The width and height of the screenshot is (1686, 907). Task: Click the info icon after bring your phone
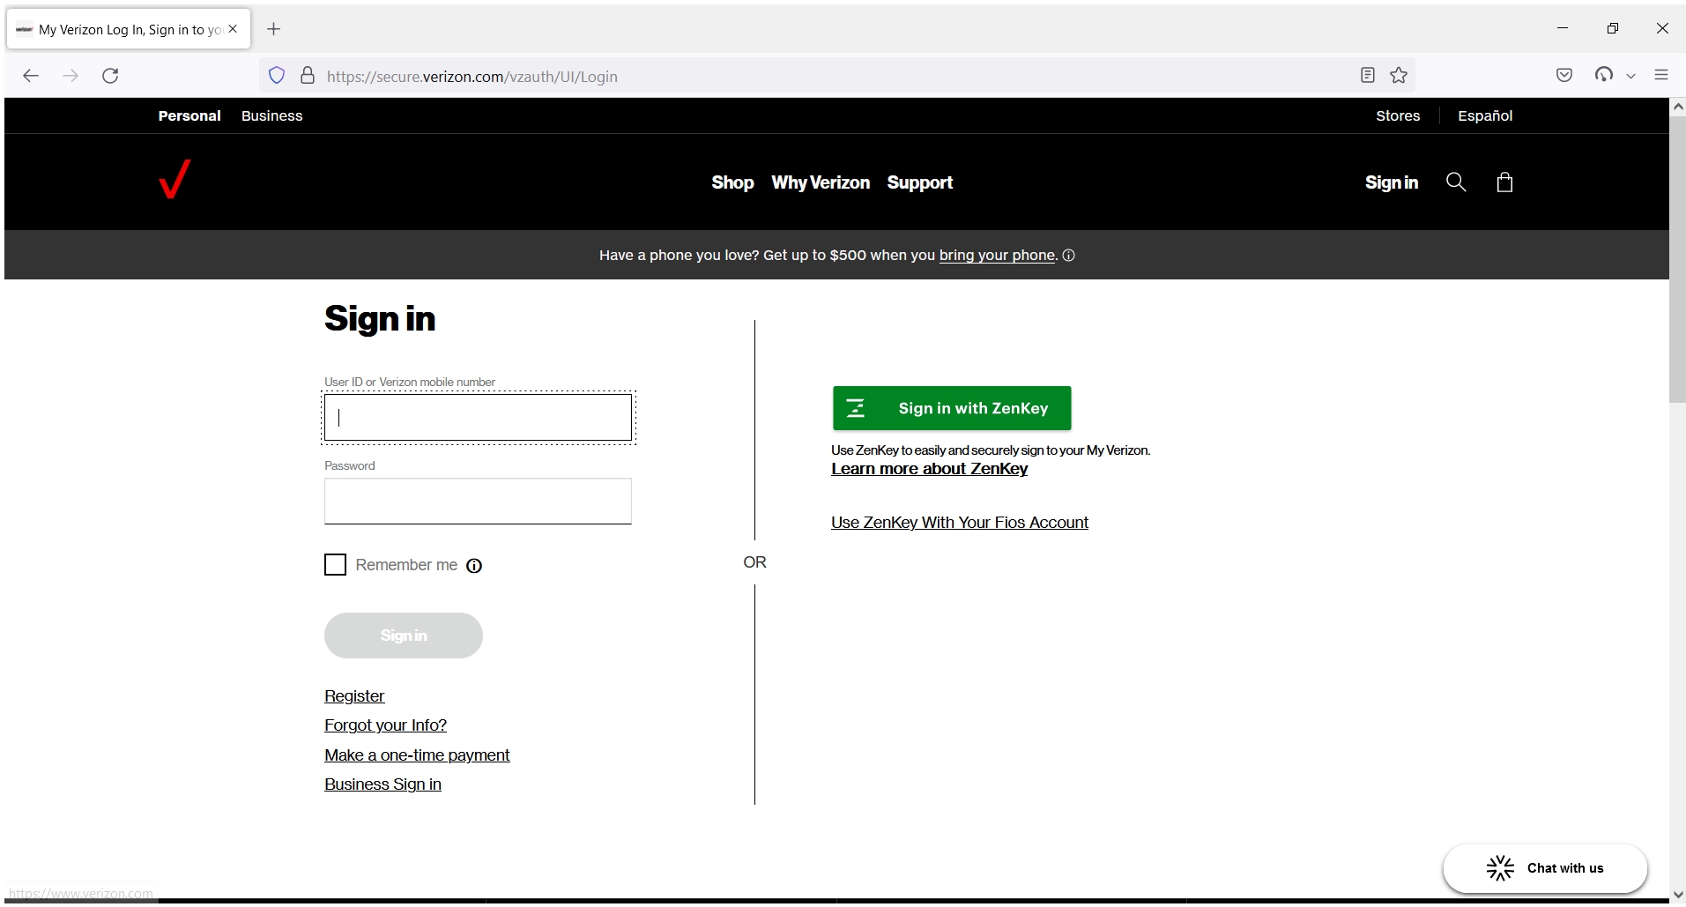tap(1068, 255)
